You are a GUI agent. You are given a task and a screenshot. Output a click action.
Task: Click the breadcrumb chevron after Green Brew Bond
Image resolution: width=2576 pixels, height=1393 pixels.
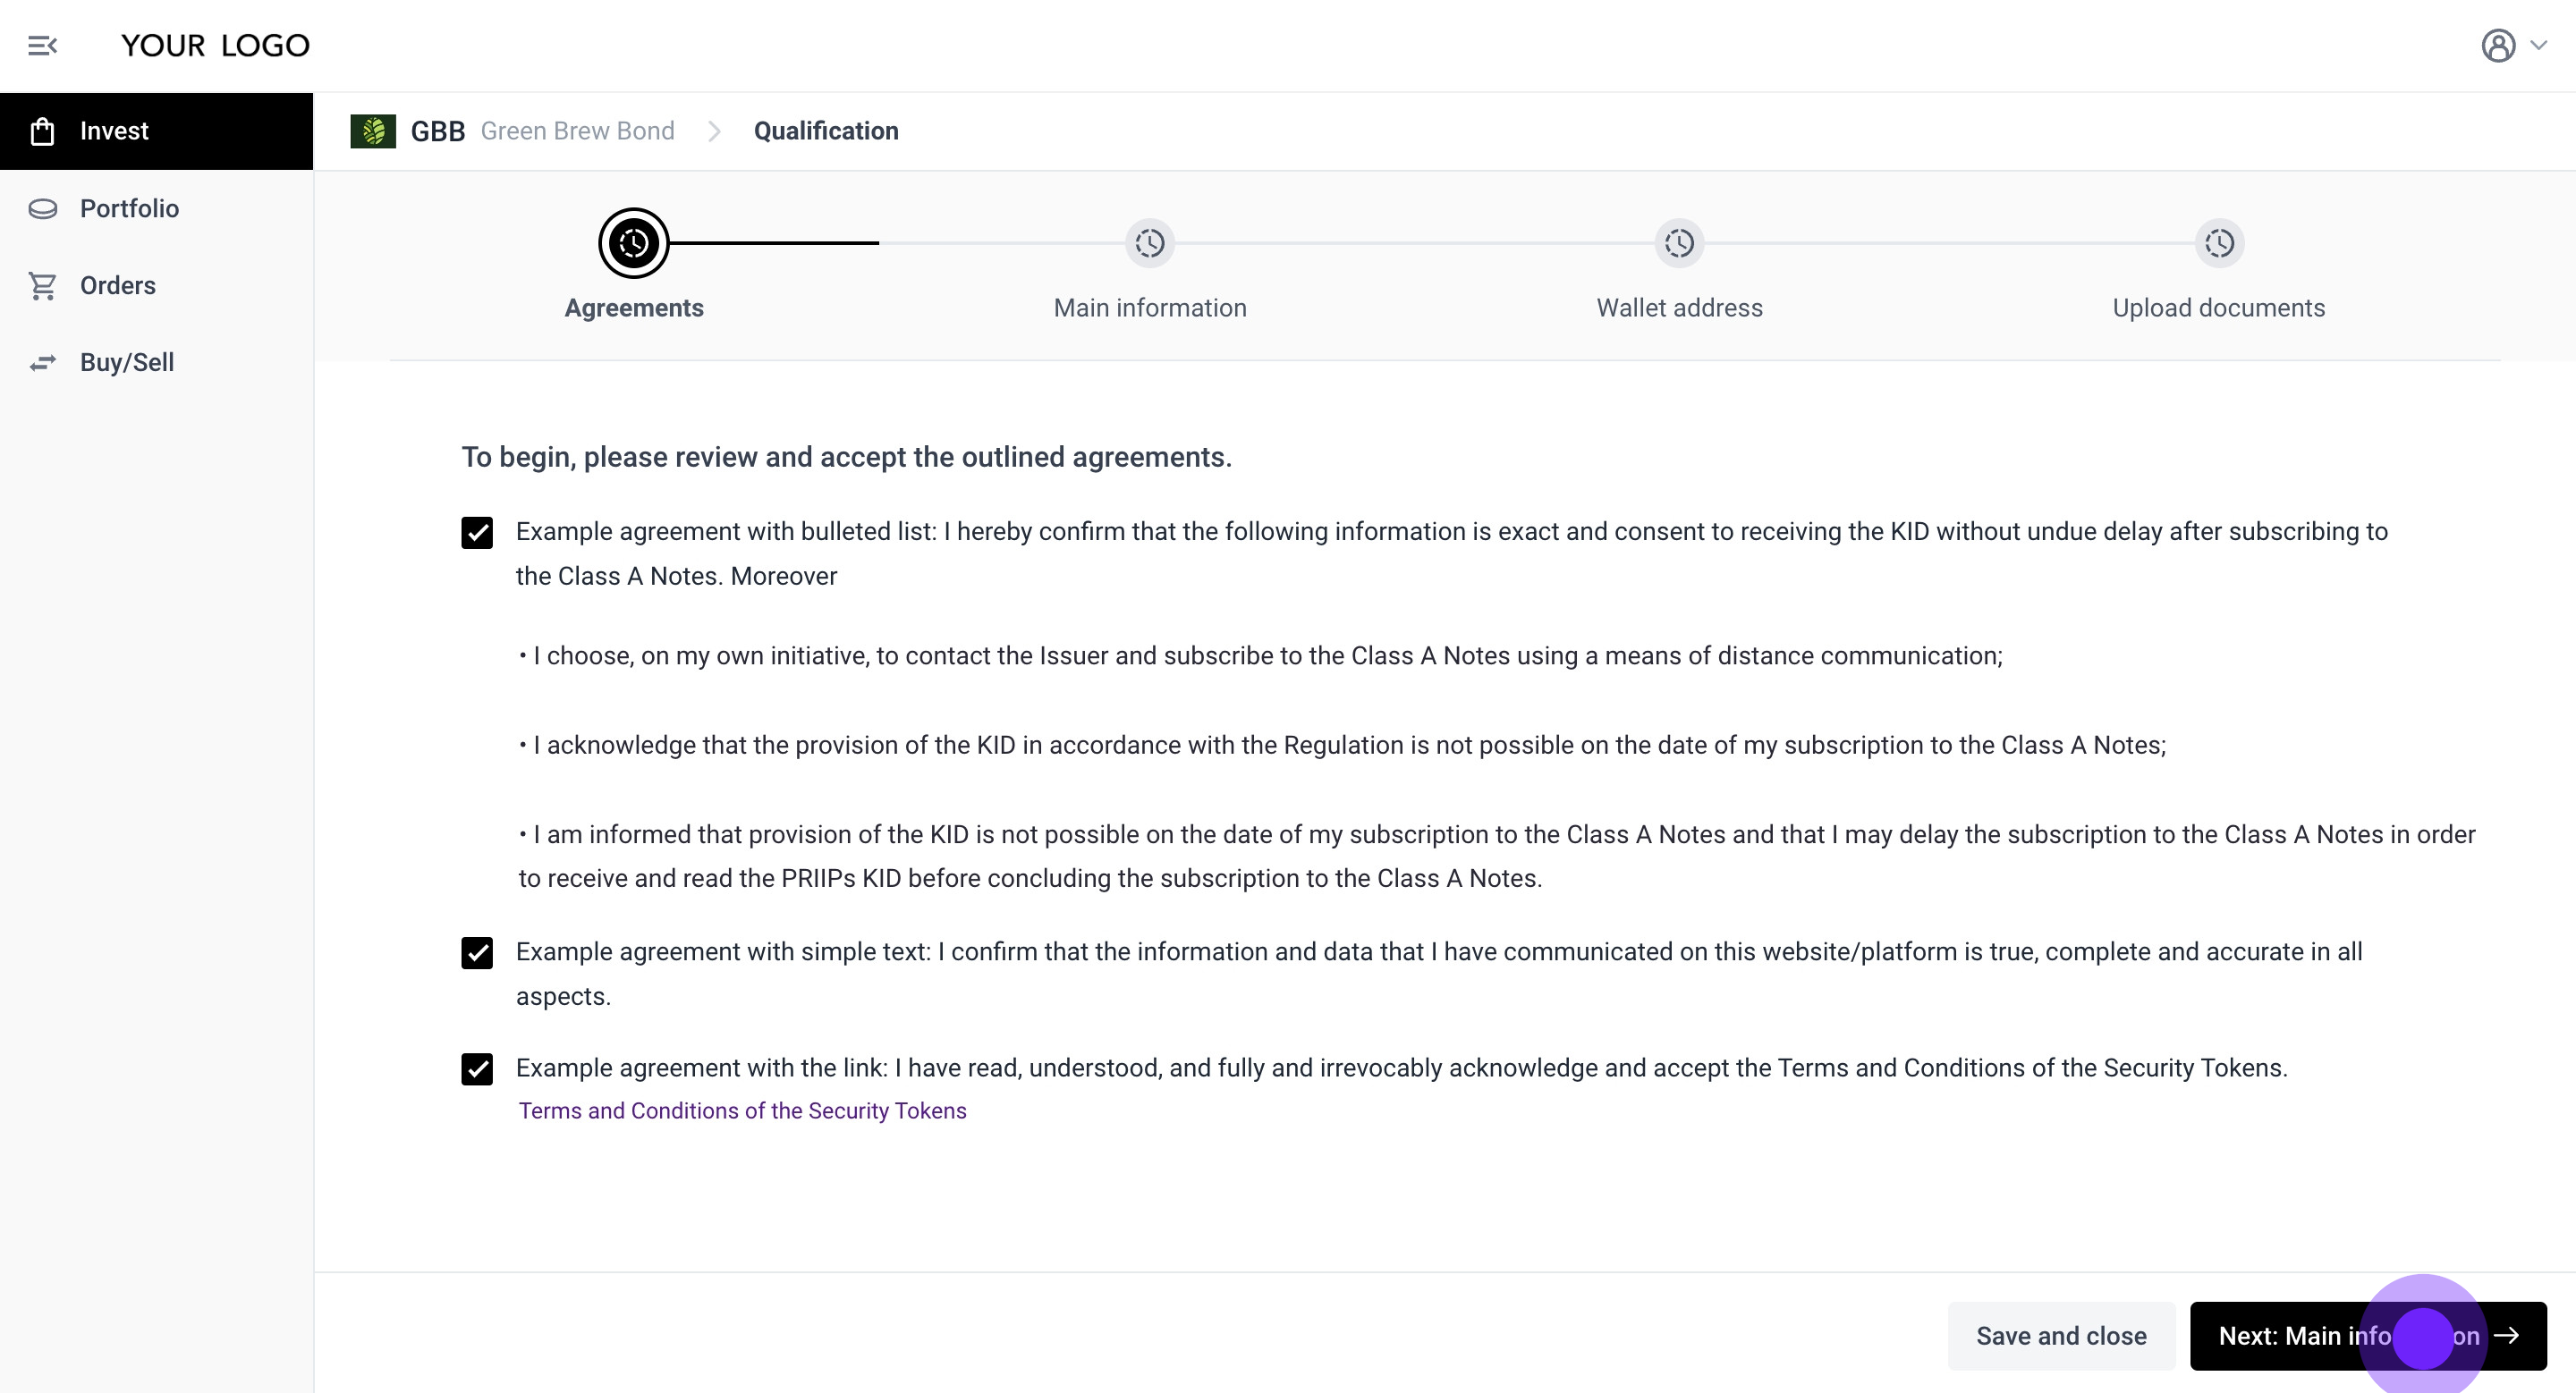[714, 131]
